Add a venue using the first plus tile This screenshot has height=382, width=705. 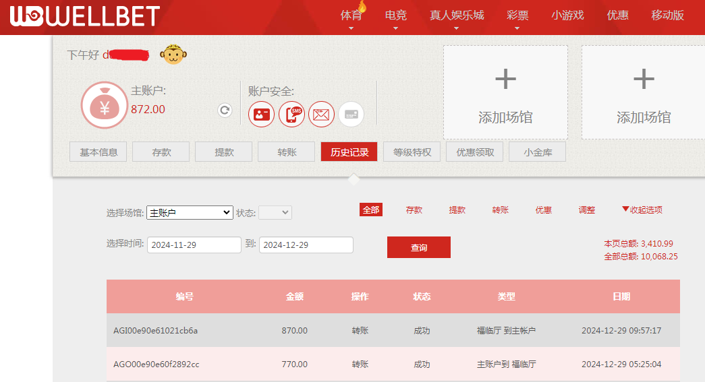pyautogui.click(x=505, y=92)
